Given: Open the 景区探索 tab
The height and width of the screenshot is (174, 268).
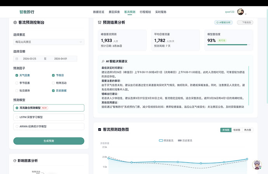Looking at the screenshot, I should [114, 12].
